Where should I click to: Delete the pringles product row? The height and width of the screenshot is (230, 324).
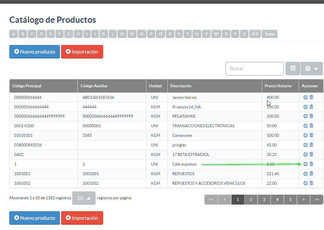click(x=311, y=145)
